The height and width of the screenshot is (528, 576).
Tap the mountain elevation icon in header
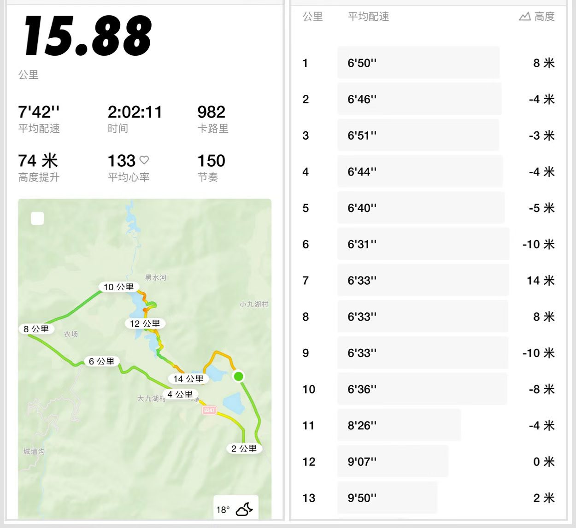(524, 17)
